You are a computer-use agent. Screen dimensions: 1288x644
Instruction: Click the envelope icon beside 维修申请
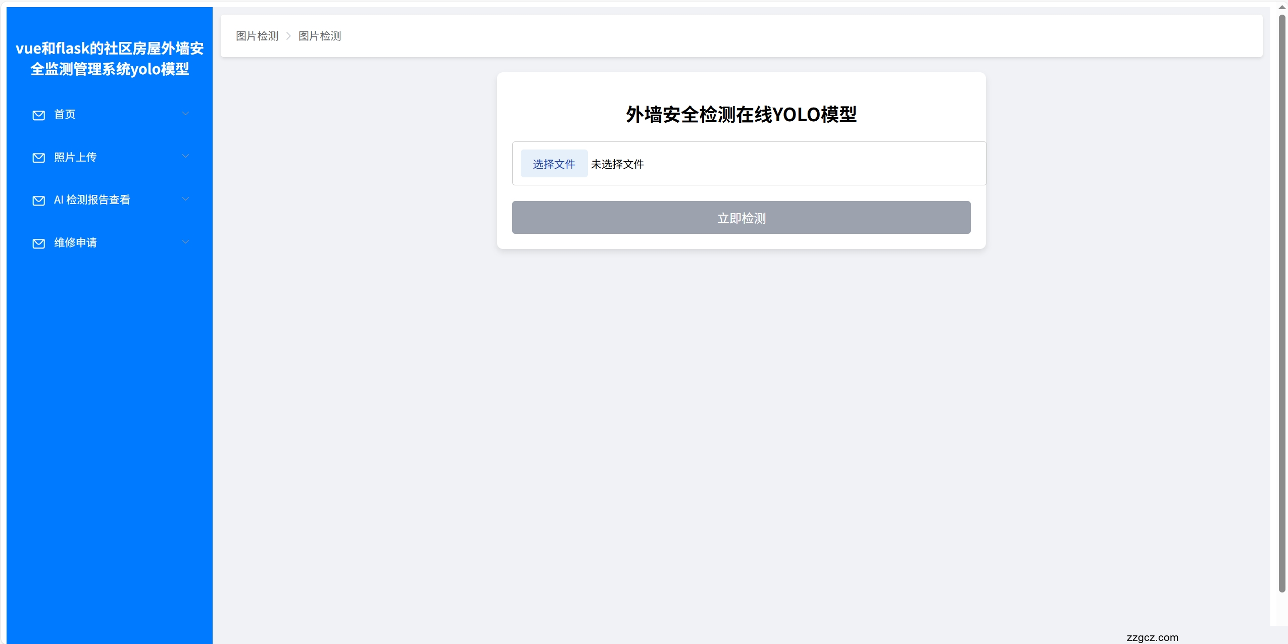pos(39,243)
